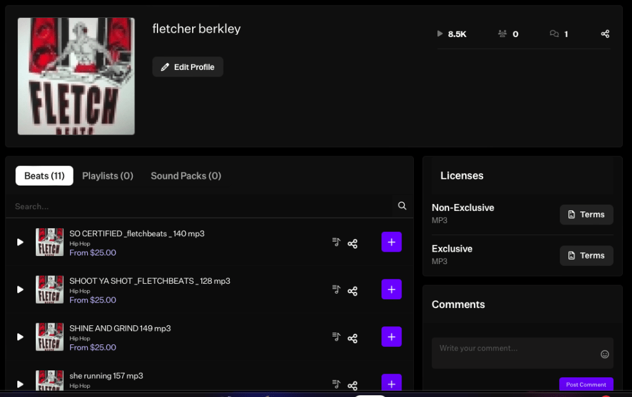Click the Edit Profile button
Viewport: 632px width, 397px height.
(188, 67)
